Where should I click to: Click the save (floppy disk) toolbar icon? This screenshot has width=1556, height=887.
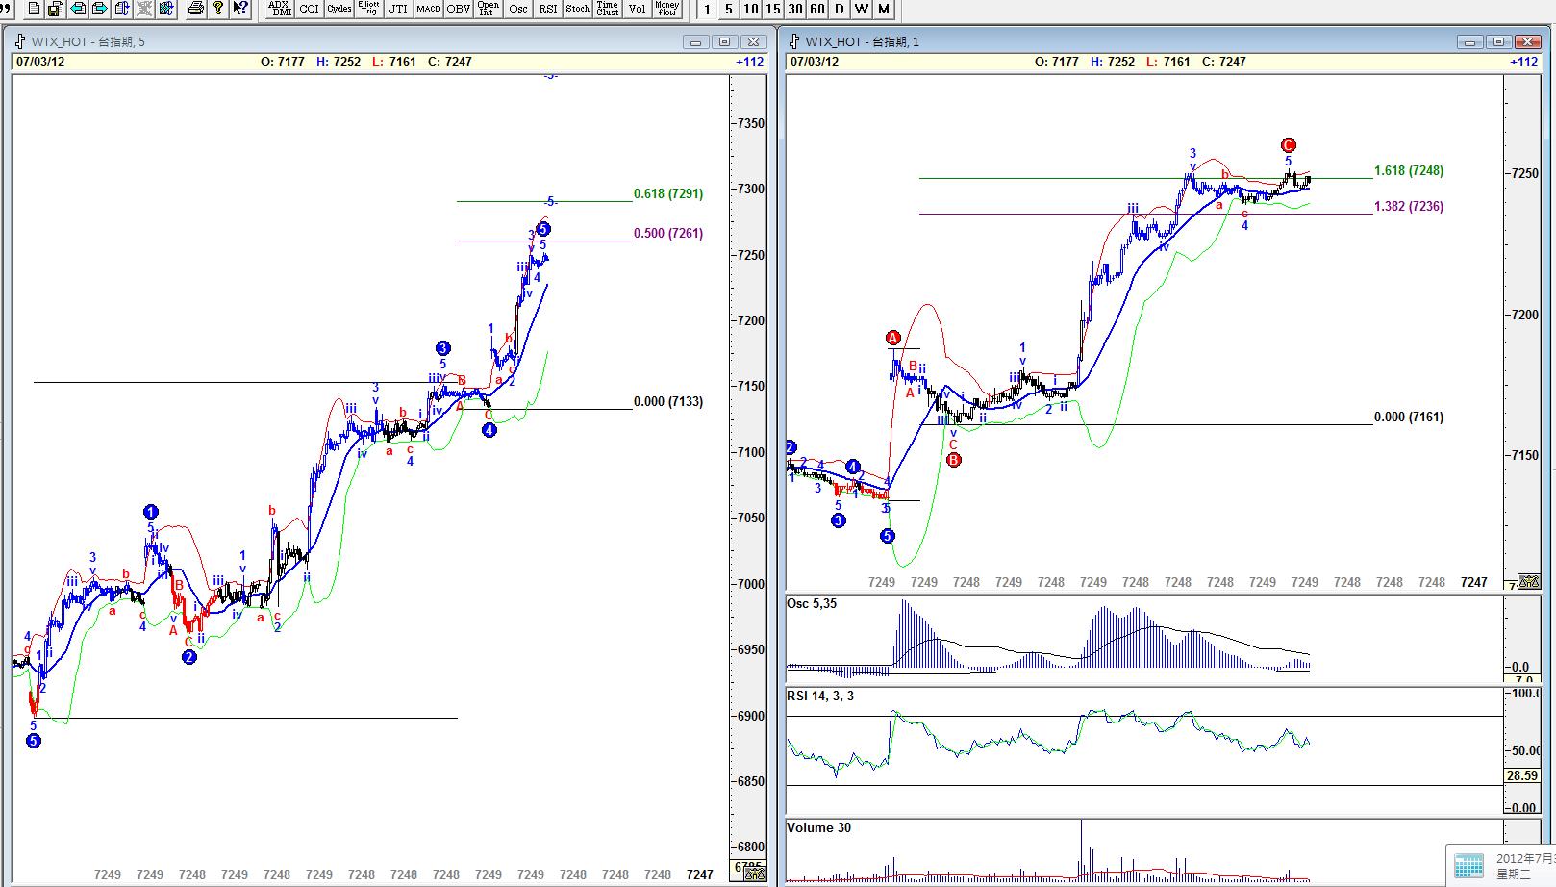(x=56, y=8)
